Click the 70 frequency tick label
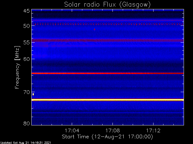Viewport: 193px width, 144px height. point(27,92)
